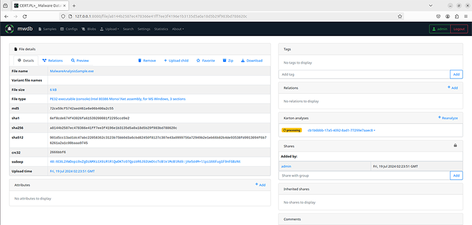
Task: Open the Samples page
Action: pyautogui.click(x=47, y=29)
